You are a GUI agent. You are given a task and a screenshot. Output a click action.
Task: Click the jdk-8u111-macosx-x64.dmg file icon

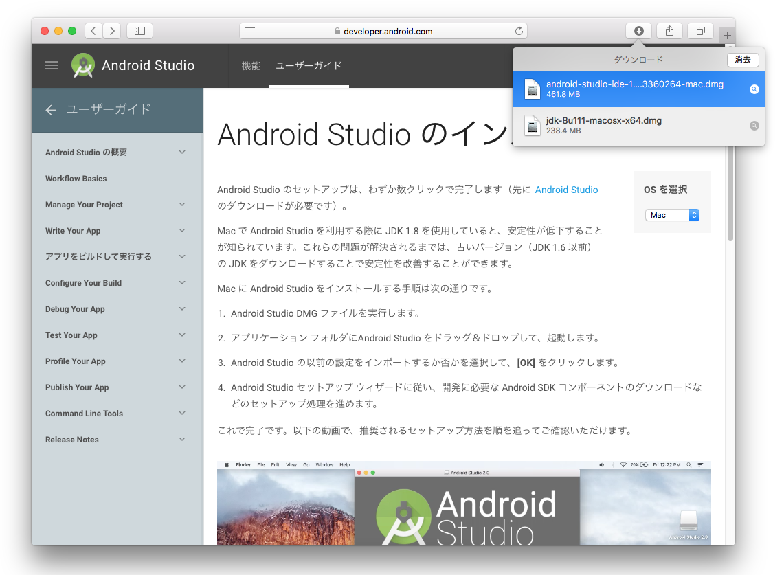533,126
